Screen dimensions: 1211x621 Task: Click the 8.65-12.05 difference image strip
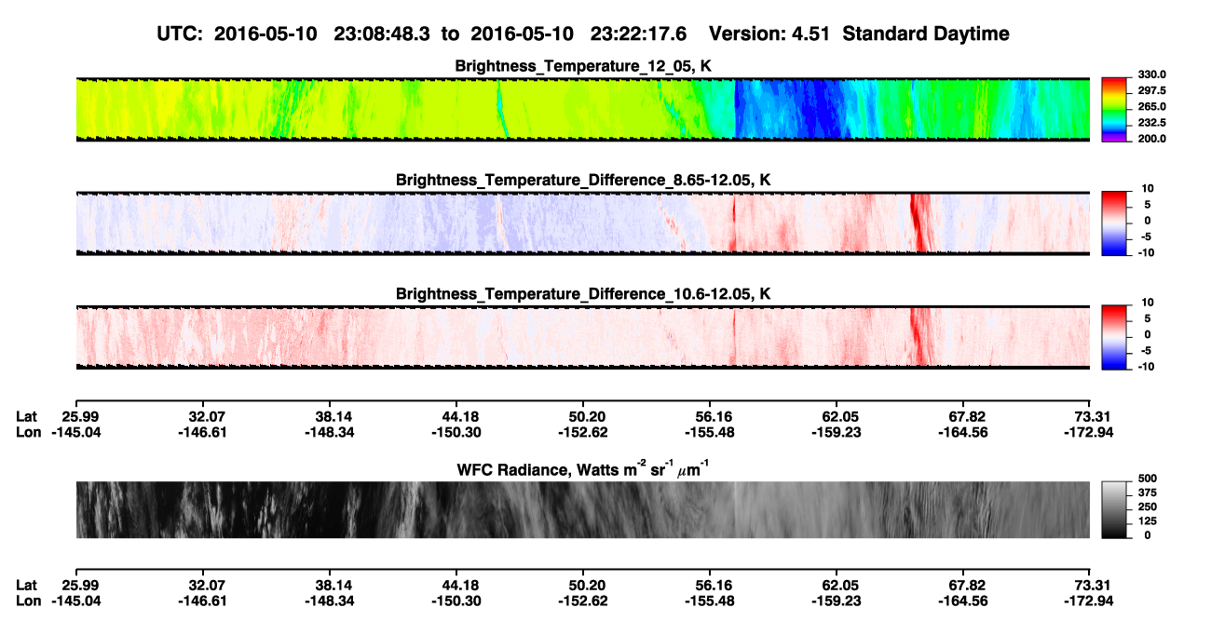[583, 223]
